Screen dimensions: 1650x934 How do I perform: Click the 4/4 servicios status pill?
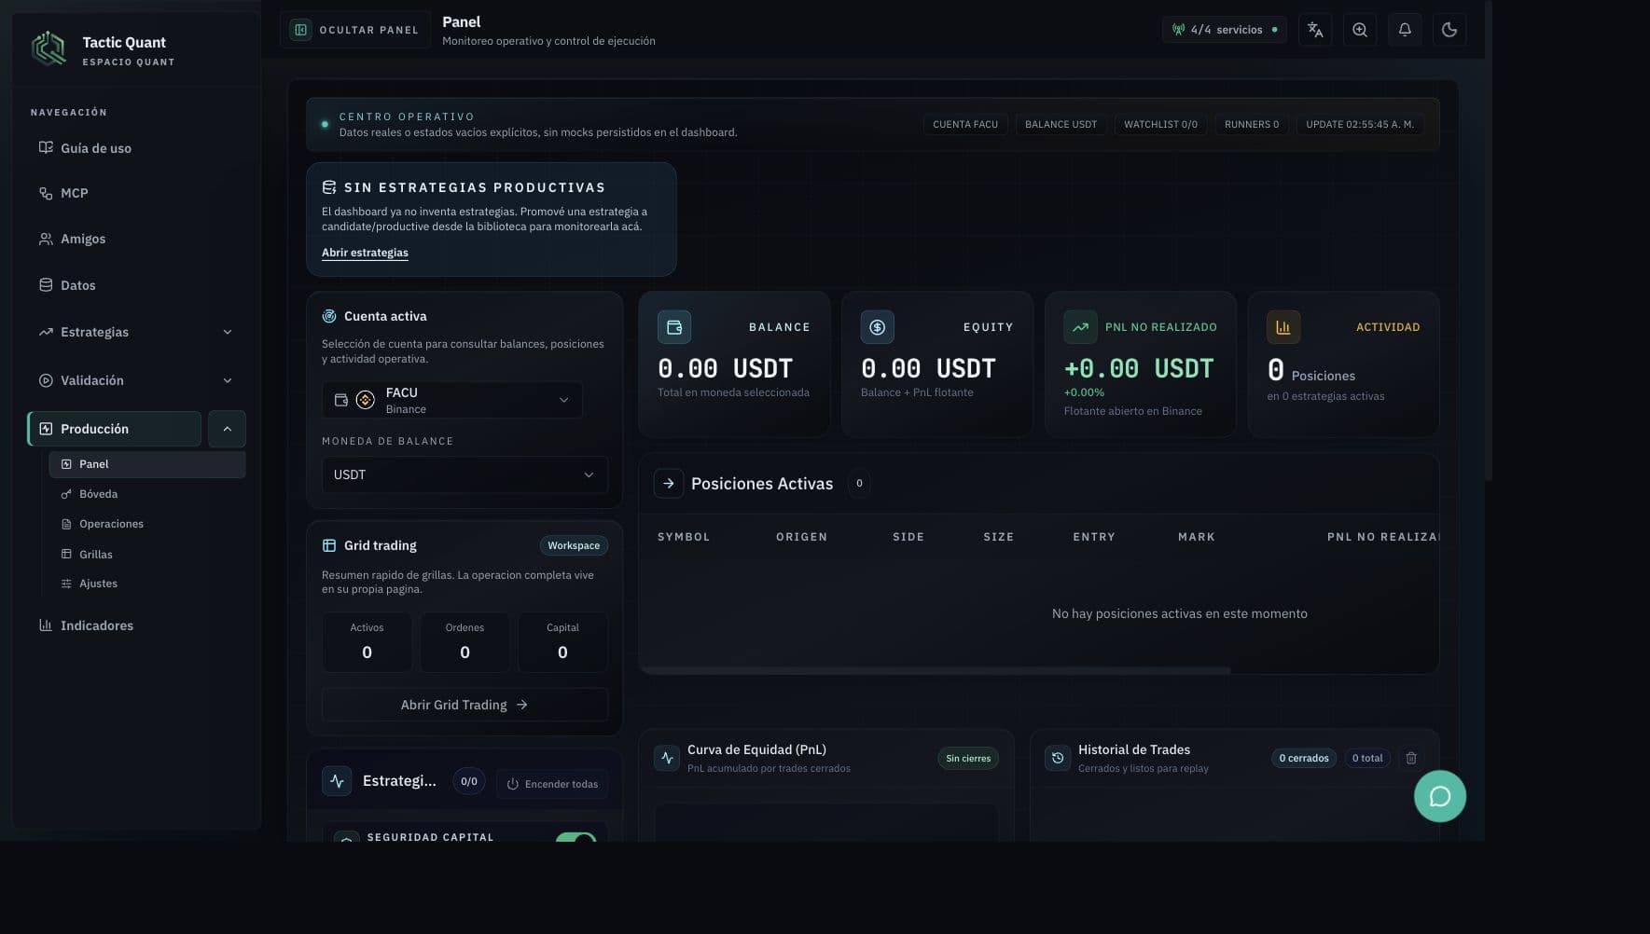pyautogui.click(x=1225, y=30)
